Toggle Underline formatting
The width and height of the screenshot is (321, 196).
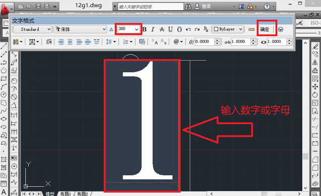pyautogui.click(x=170, y=29)
